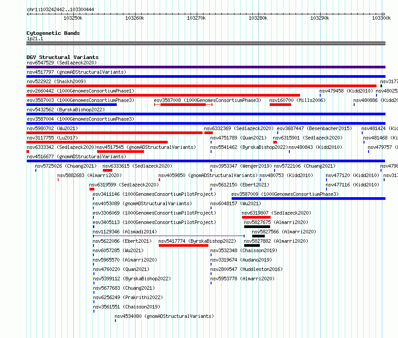Click nsv3953347 (Wenger2019) label
The height and width of the screenshot is (338, 398).
click(x=241, y=166)
